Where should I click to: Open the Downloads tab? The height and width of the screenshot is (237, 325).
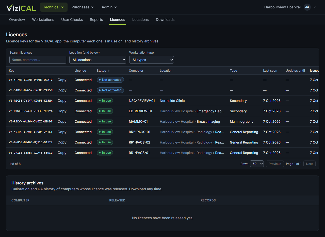point(165,20)
